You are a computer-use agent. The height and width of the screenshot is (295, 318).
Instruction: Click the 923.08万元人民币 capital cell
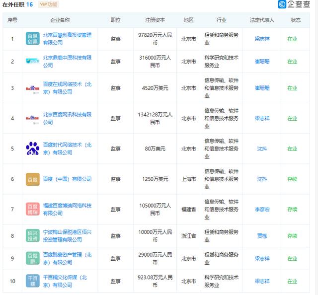pyautogui.click(x=155, y=281)
